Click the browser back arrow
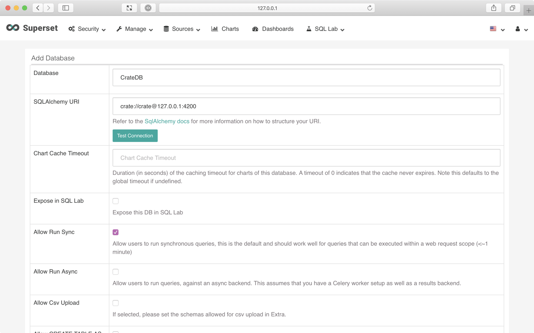This screenshot has width=534, height=333. (x=38, y=8)
